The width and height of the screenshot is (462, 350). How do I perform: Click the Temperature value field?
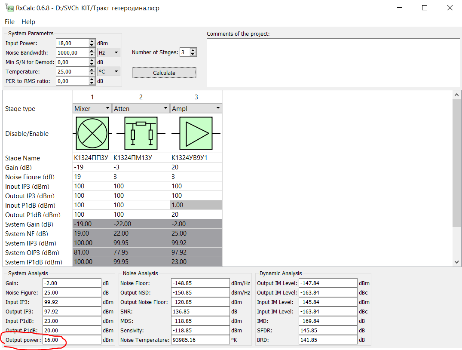pyautogui.click(x=73, y=72)
